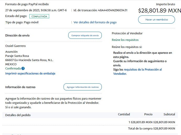Select Agregar información de rastreo button

(83, 87)
